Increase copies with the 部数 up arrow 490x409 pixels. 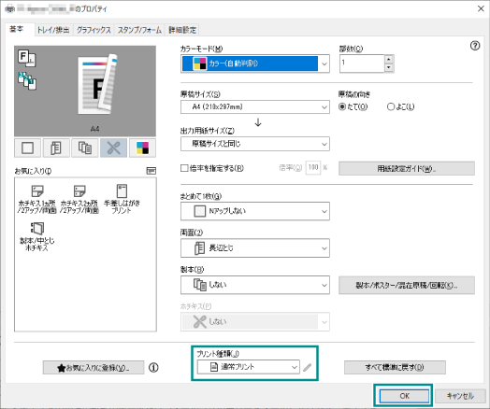(x=388, y=59)
